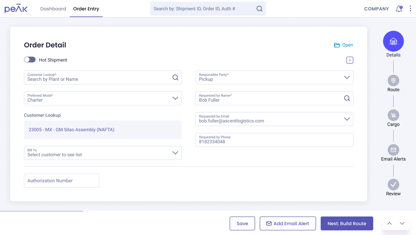Open the notifications bell
Viewport: 416px width, 235px height.
click(399, 9)
